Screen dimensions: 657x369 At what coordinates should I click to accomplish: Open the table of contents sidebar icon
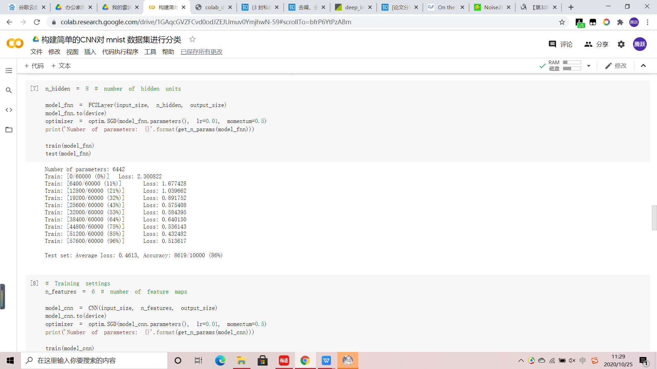coord(9,70)
